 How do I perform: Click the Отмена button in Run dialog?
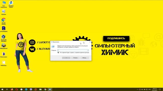pos(75,58)
